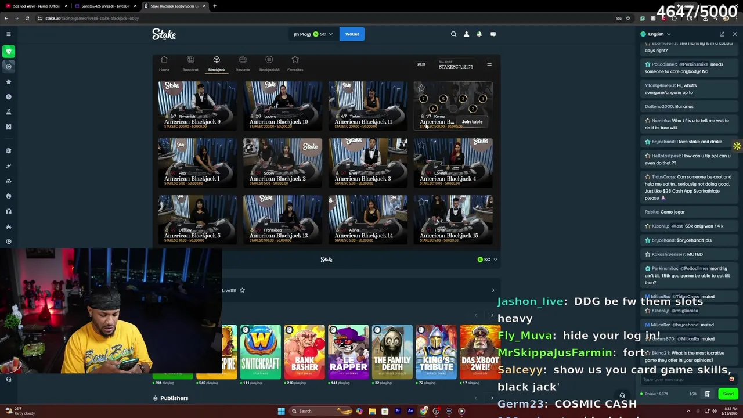Image resolution: width=743 pixels, height=418 pixels.
Task: Open American Blackjack 15 table
Action: click(453, 219)
